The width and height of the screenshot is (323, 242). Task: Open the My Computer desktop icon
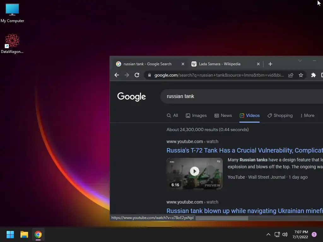(12, 13)
